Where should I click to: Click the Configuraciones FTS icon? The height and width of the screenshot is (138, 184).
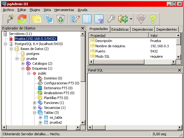tap(40, 83)
